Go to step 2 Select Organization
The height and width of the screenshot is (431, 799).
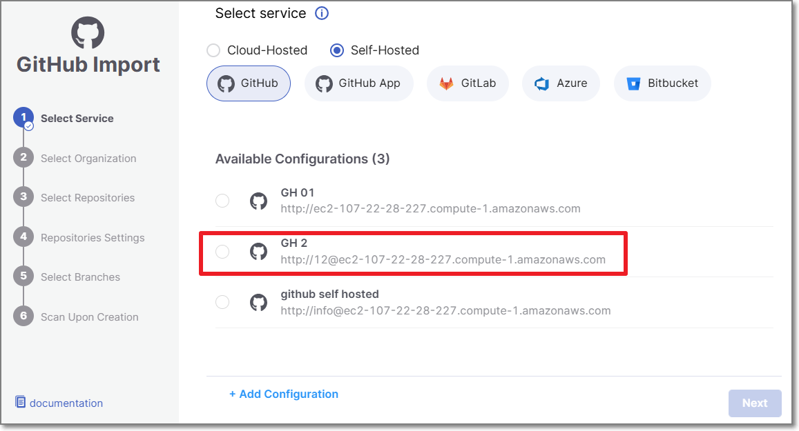(x=88, y=158)
